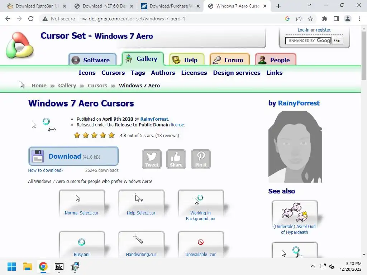This screenshot has height=275, width=367.
Task: Open the Normal Select.cur cursor
Action: (x=82, y=203)
